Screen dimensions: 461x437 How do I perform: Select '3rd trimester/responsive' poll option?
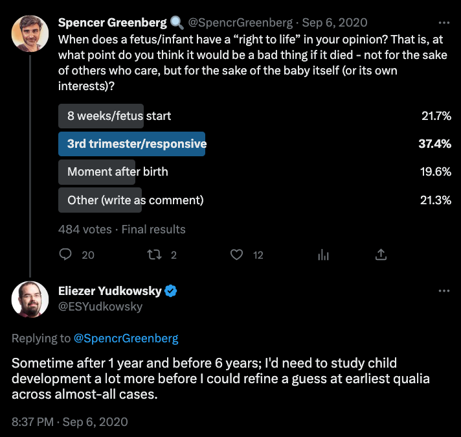pos(137,144)
